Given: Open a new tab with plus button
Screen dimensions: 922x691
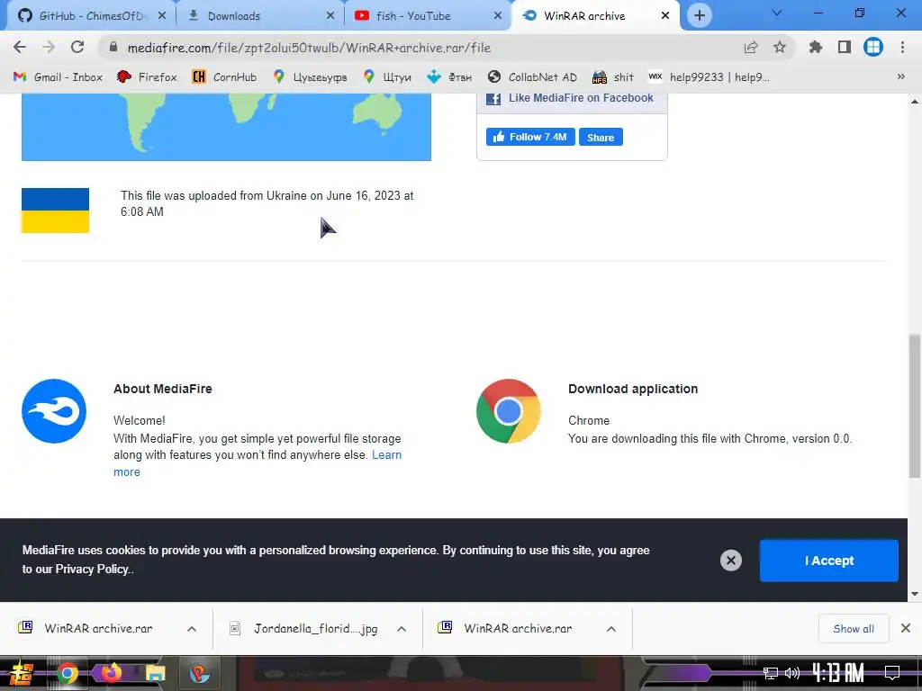Looking at the screenshot, I should click(699, 15).
